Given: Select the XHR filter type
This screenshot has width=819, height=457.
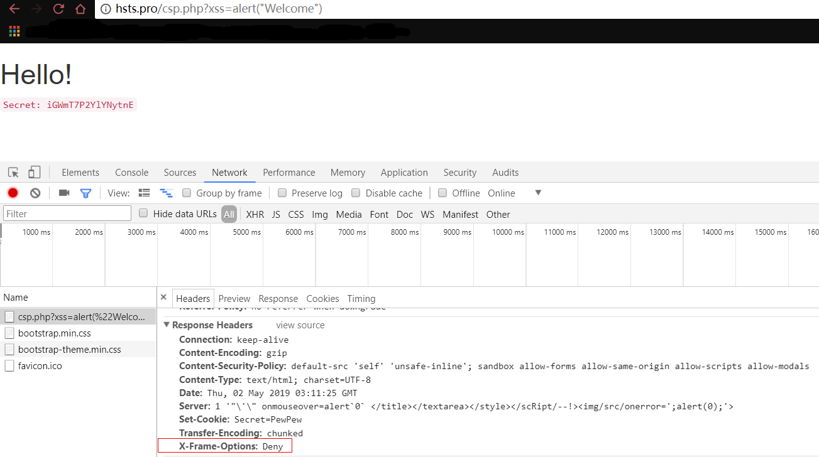Looking at the screenshot, I should pos(255,215).
